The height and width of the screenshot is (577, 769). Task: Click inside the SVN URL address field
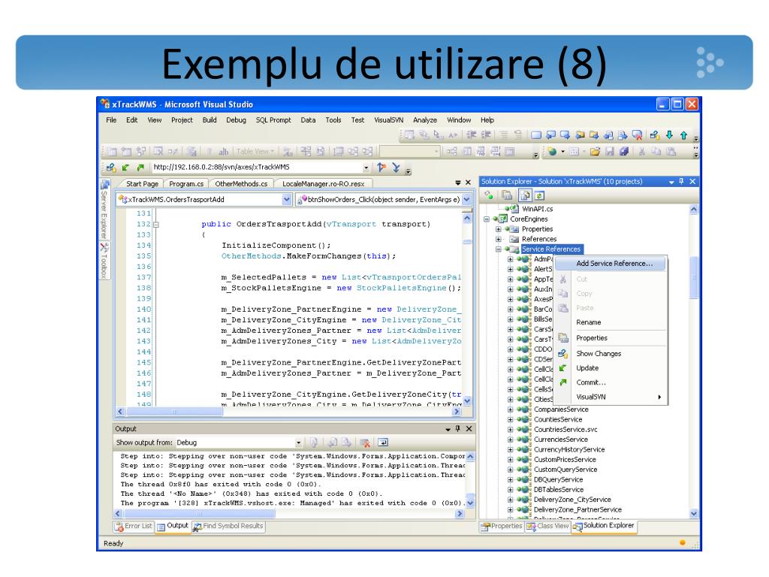coord(257,168)
